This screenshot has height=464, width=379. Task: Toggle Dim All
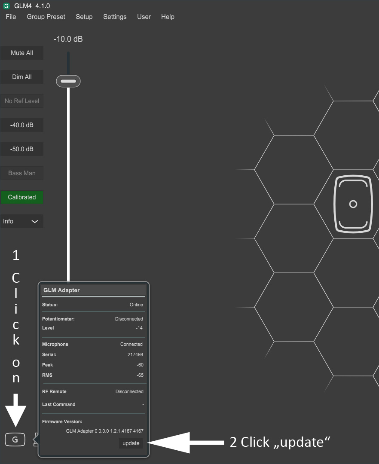(x=22, y=77)
